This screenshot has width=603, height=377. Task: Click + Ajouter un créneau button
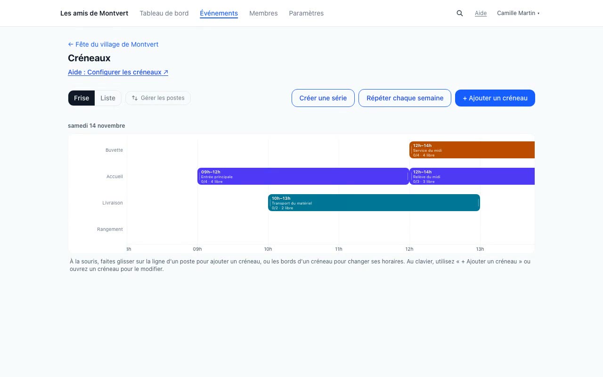click(495, 98)
